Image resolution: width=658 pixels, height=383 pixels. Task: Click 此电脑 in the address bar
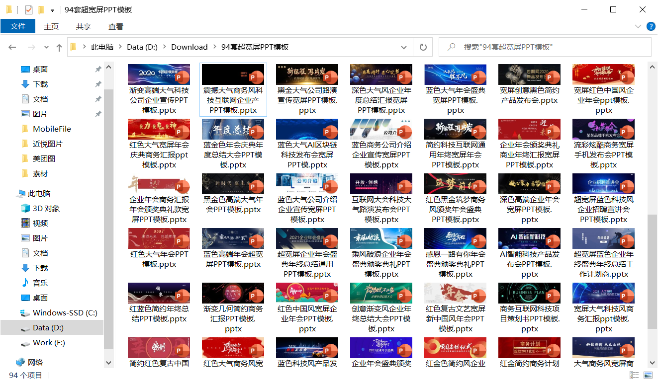coord(102,47)
